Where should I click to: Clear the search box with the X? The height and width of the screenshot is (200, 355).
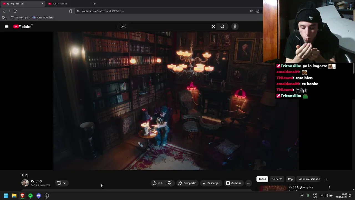(x=214, y=26)
